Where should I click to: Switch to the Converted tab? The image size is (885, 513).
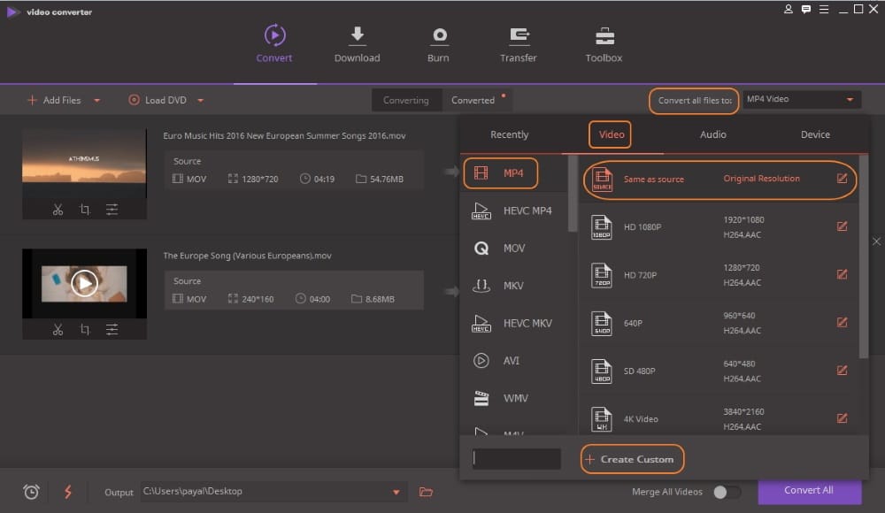pos(473,100)
